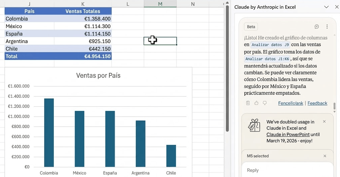This screenshot has width=340, height=177.
Task: Select the País header cell
Action: point(29,11)
